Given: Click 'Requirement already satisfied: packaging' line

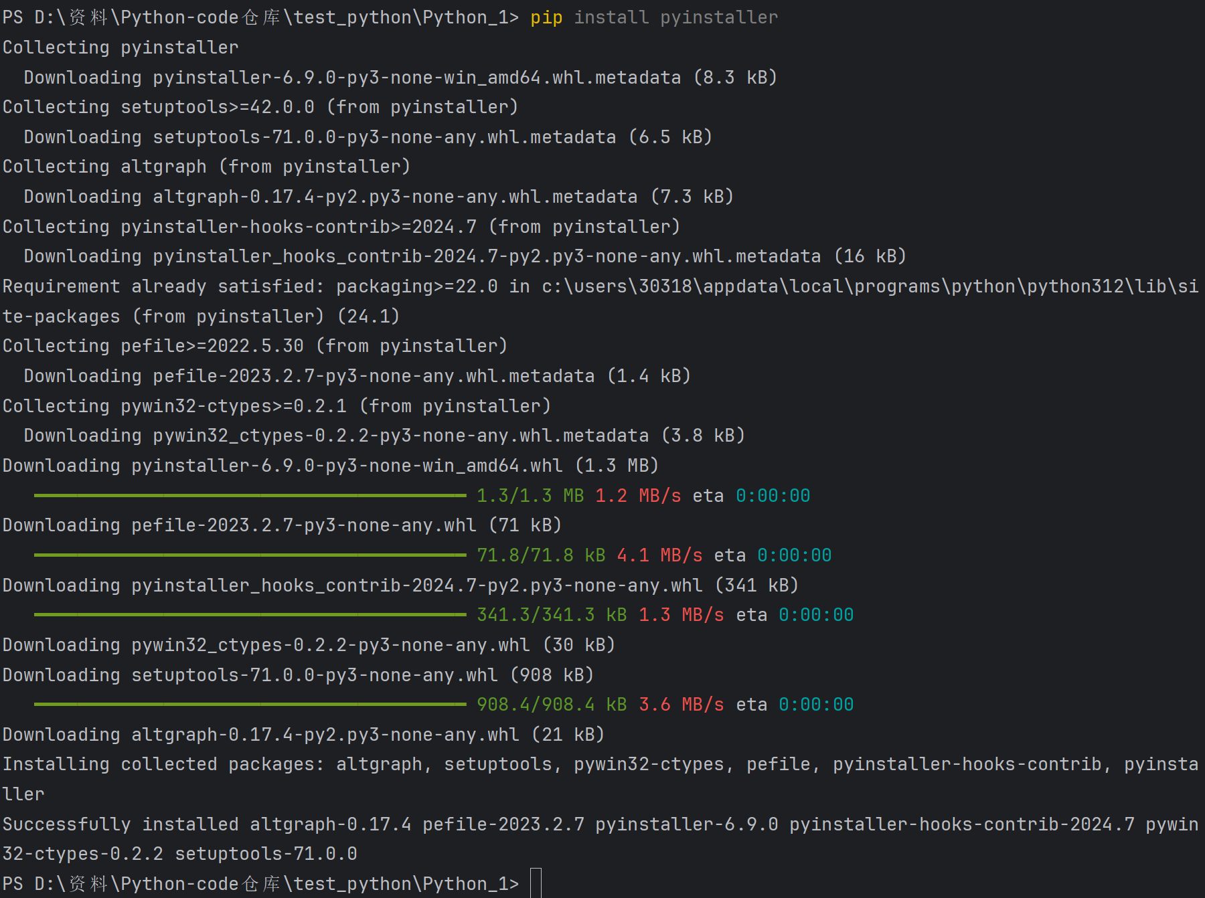Looking at the screenshot, I should (x=600, y=286).
